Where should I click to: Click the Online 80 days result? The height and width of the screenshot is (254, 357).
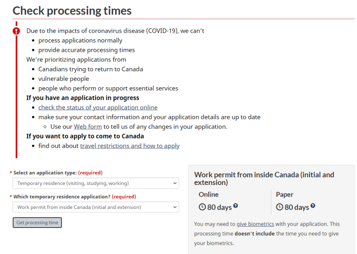(x=219, y=207)
